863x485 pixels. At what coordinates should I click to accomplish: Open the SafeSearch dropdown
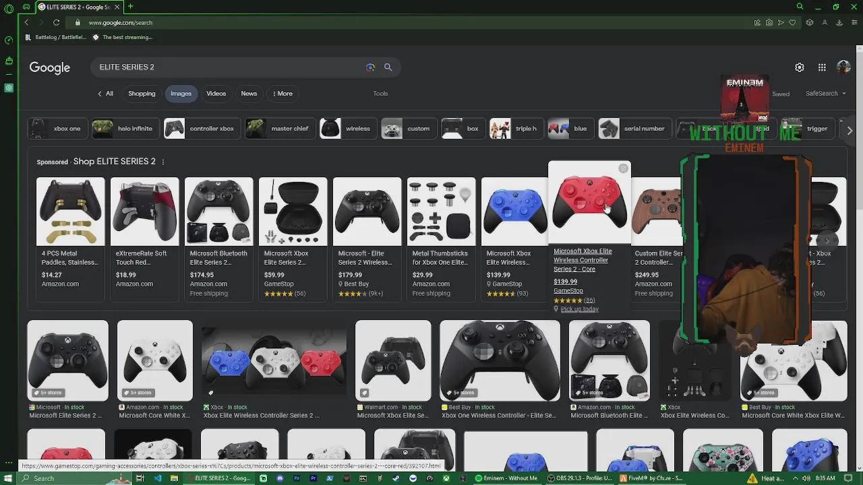point(824,94)
